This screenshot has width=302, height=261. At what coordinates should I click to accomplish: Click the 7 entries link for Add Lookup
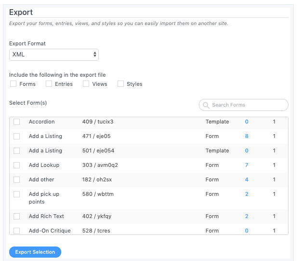coord(247,165)
